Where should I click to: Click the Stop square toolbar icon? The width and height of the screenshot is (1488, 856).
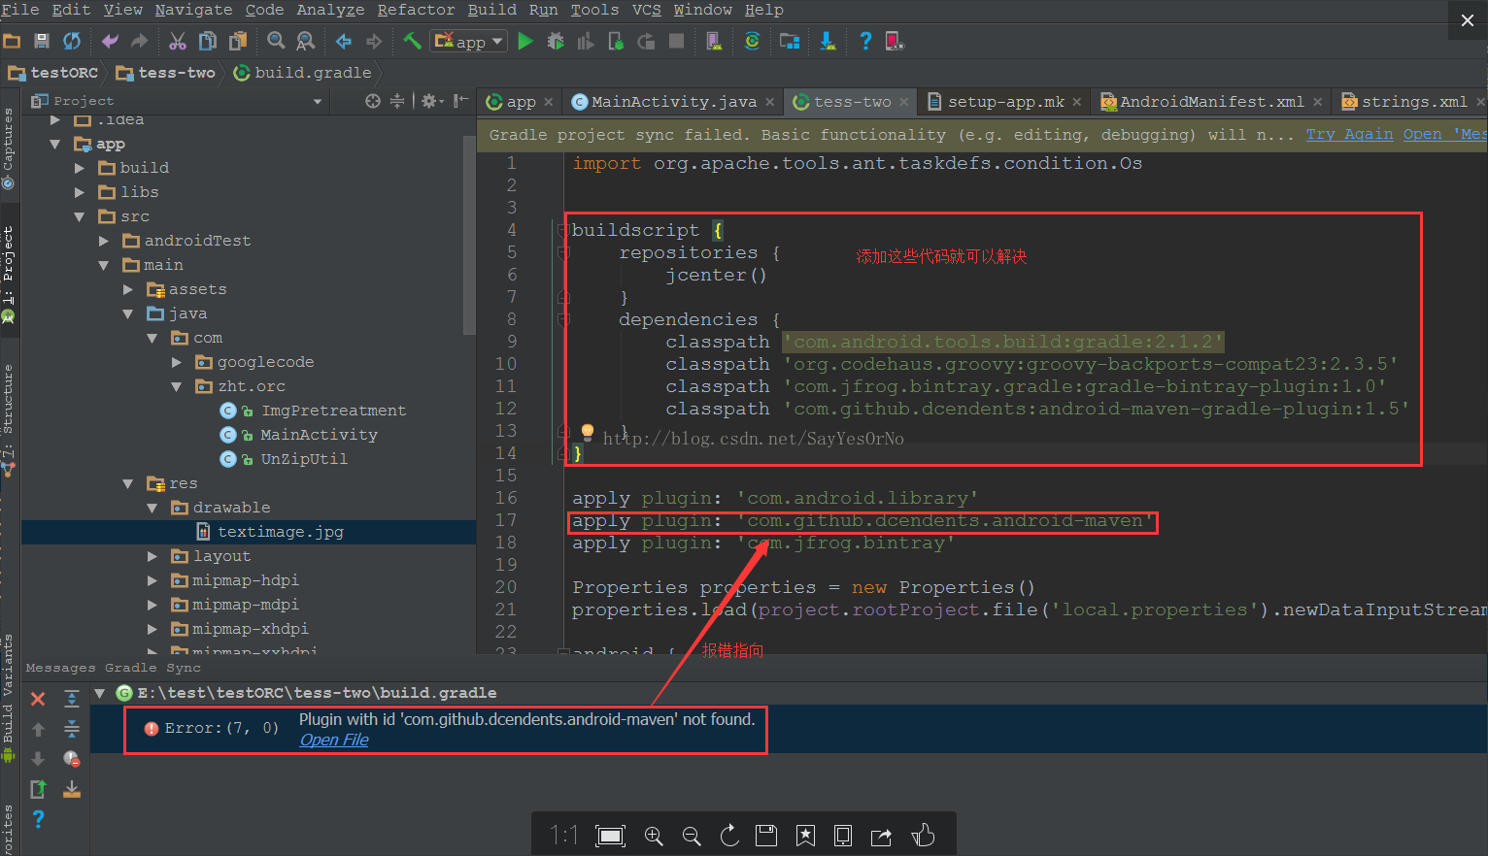(x=677, y=41)
